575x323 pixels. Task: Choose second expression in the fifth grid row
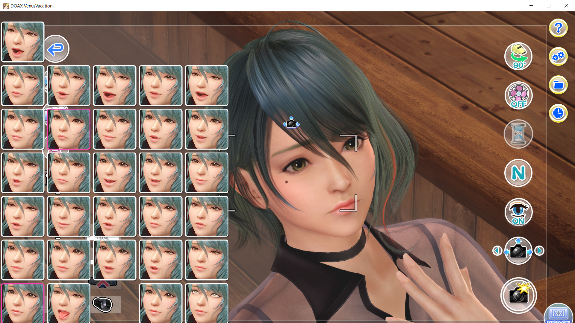click(69, 260)
